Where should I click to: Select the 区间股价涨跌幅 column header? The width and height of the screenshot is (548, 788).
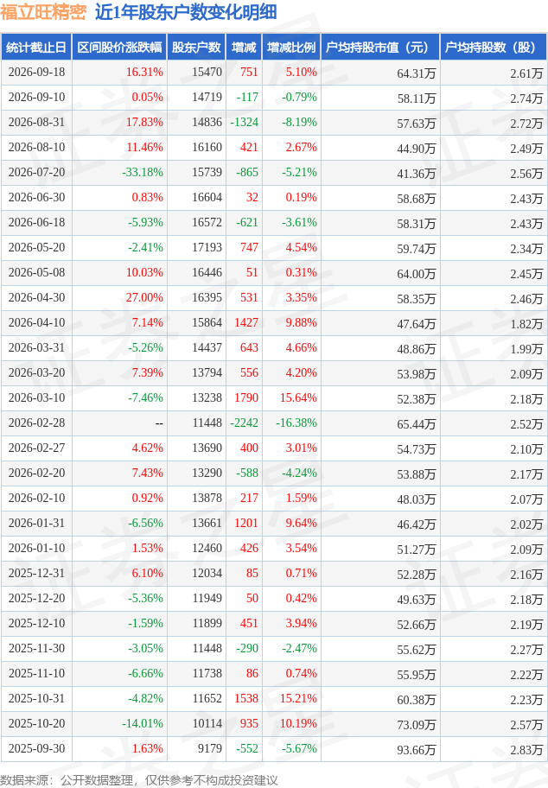coord(119,48)
